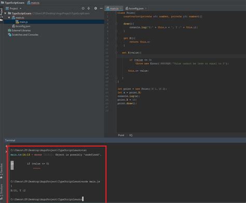Click the 'point.X = 10;' code line
246x203 pixels.
point(127,100)
